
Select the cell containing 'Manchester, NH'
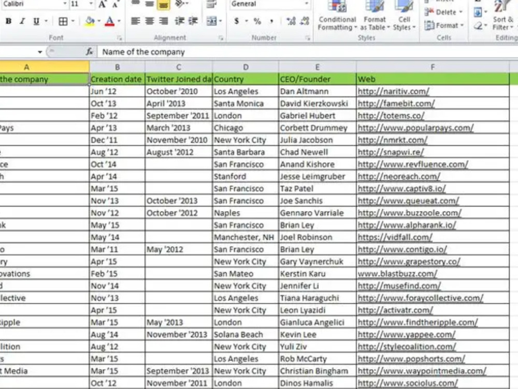246,237
